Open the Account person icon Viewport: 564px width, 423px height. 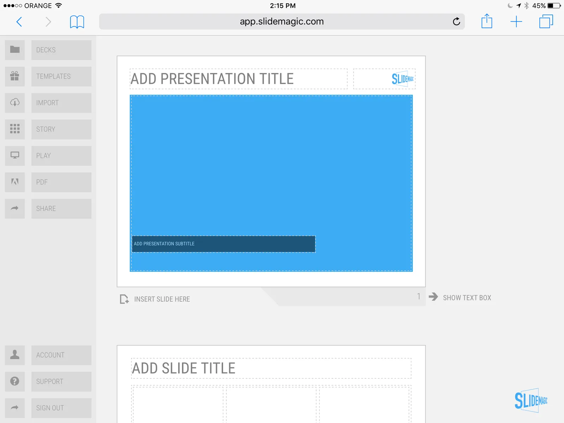tap(15, 355)
